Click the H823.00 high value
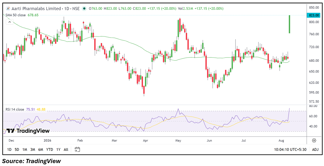The height and width of the screenshot is (166, 324). [110, 9]
